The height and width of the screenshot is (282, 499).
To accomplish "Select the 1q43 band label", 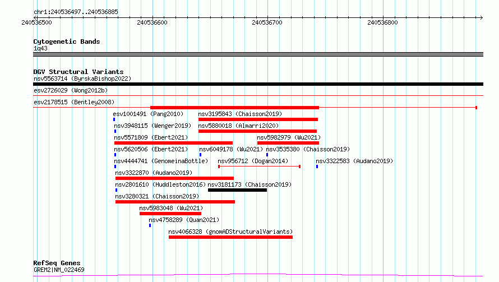I will pos(40,48).
